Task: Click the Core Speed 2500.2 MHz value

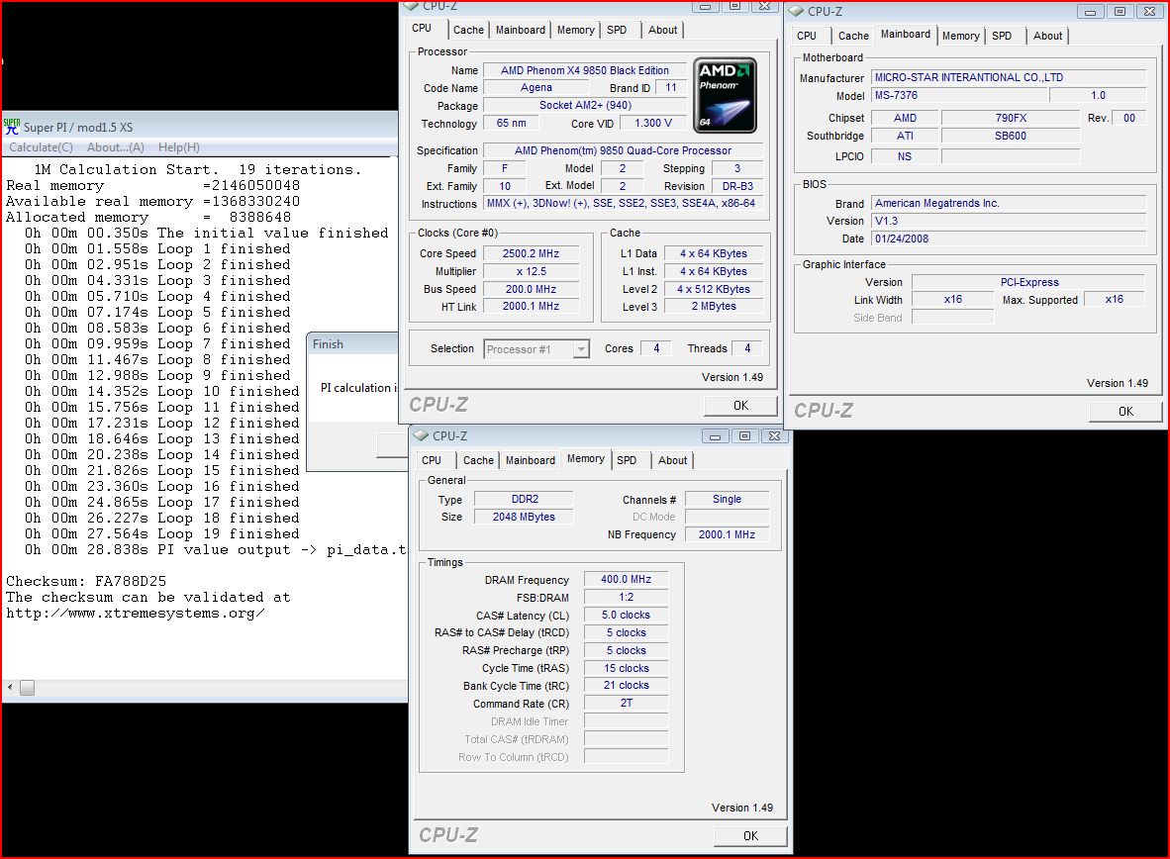Action: click(531, 253)
